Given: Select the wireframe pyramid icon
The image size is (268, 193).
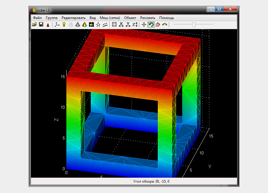Looking at the screenshot, I should (77, 25).
